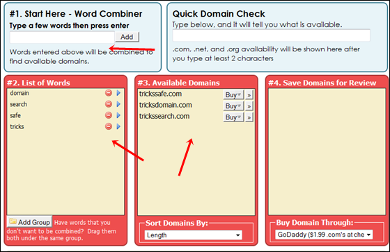390x252 pixels.
Task: Click the Add Group button
Action: click(x=29, y=222)
